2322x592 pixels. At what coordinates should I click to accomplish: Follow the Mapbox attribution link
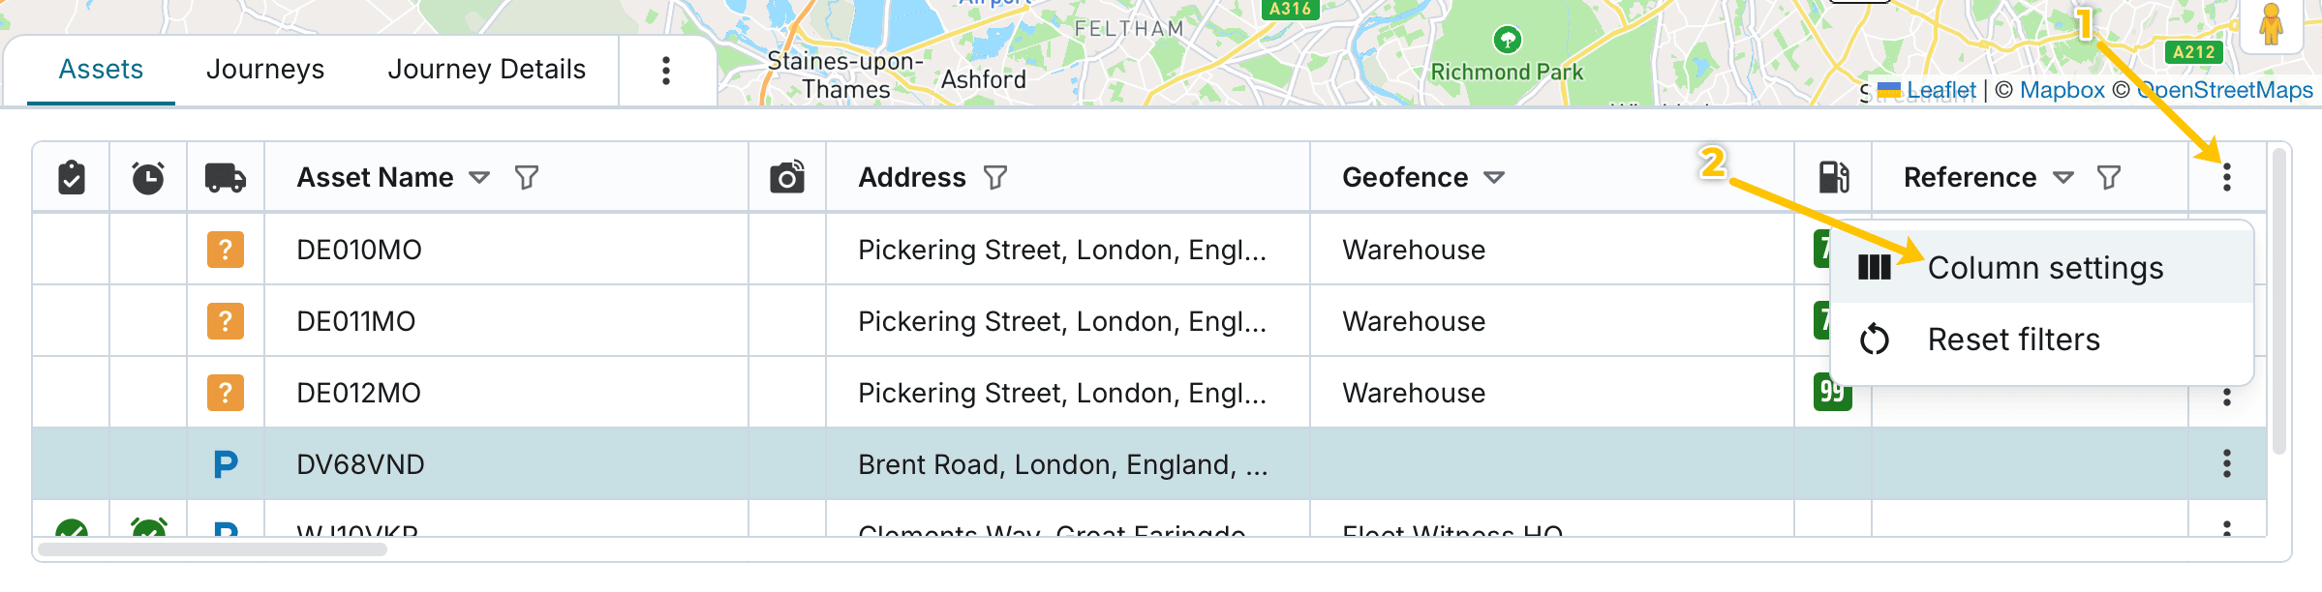2062,91
